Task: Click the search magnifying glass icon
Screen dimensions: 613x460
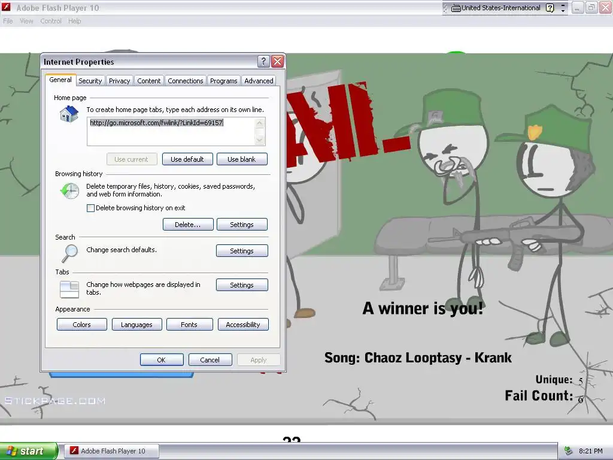Action: (x=70, y=253)
